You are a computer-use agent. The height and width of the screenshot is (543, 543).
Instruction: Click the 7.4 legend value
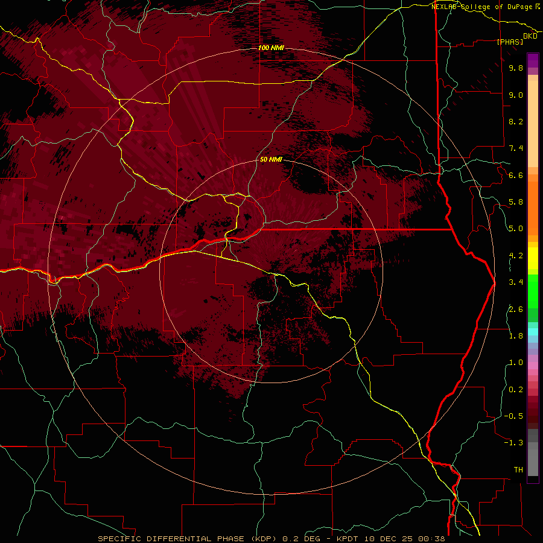pos(516,148)
